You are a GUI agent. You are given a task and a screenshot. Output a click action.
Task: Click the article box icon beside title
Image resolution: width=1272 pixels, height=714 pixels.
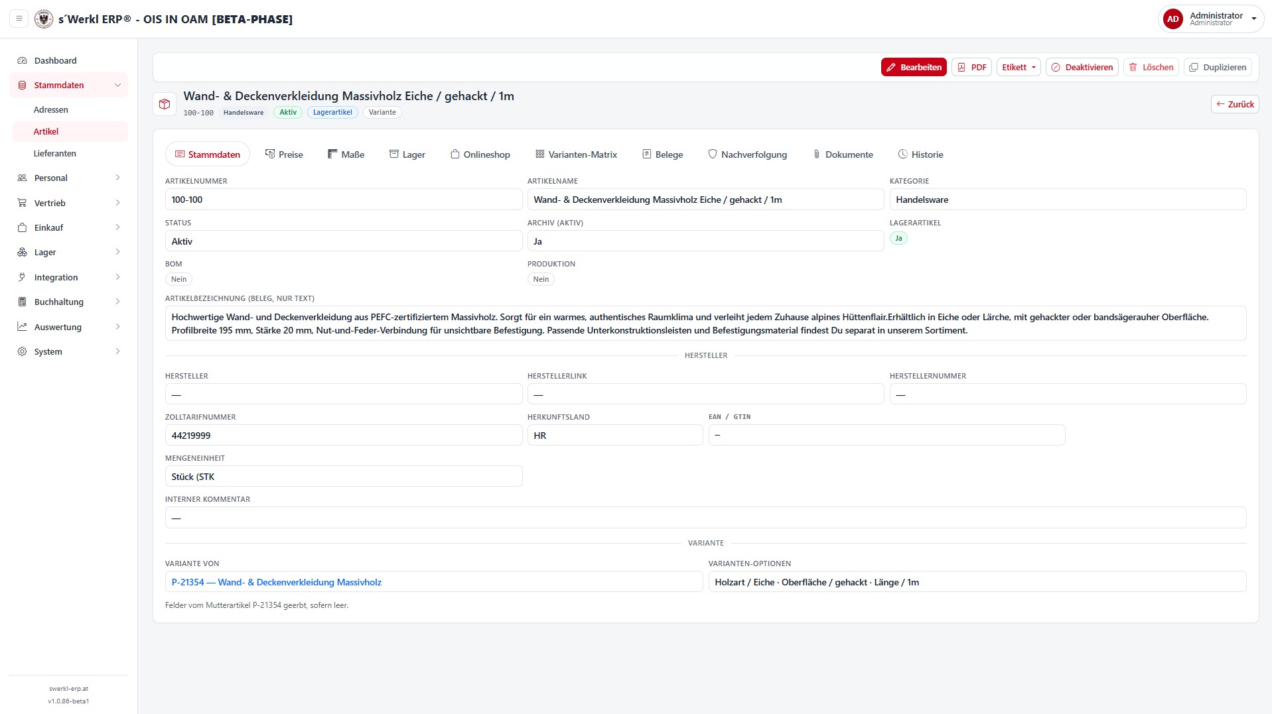coord(165,104)
